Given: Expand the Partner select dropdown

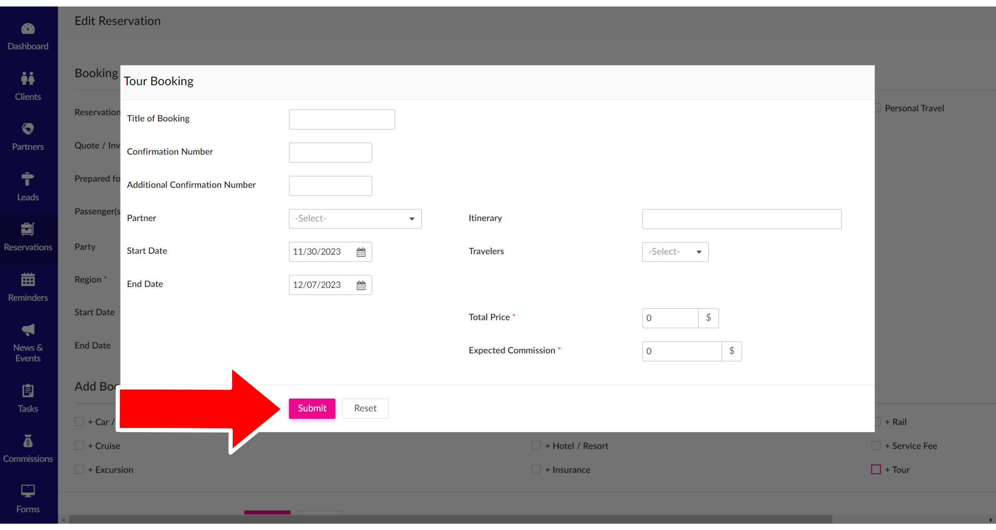Looking at the screenshot, I should (355, 219).
